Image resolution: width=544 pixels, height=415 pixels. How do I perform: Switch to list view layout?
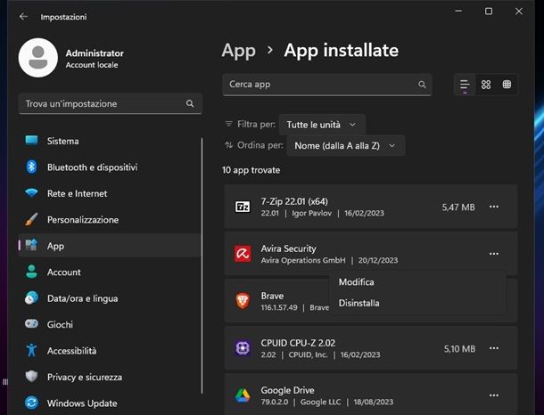click(x=465, y=85)
